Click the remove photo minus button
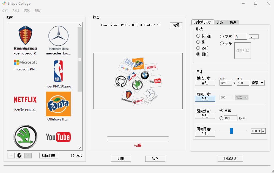The height and width of the screenshot is (173, 274). tap(28, 155)
